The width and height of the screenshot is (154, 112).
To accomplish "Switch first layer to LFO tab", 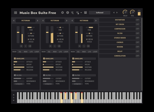I will click(x=31, y=52).
